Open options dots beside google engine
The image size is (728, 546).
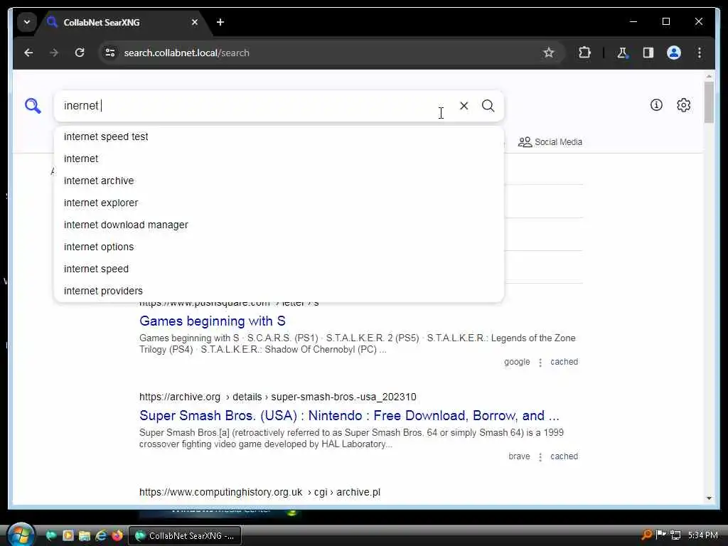click(x=540, y=362)
